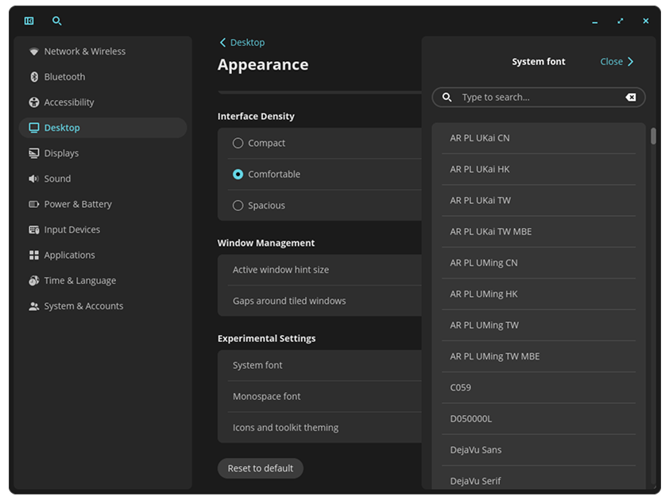Click the Sound speaker icon
The width and height of the screenshot is (669, 500).
click(34, 179)
